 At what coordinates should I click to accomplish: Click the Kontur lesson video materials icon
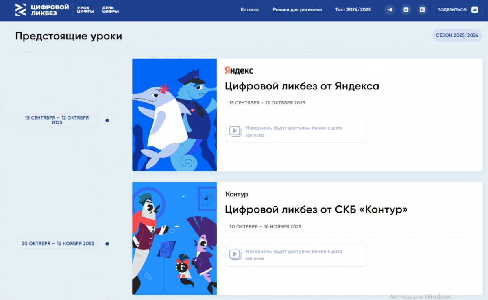point(235,254)
